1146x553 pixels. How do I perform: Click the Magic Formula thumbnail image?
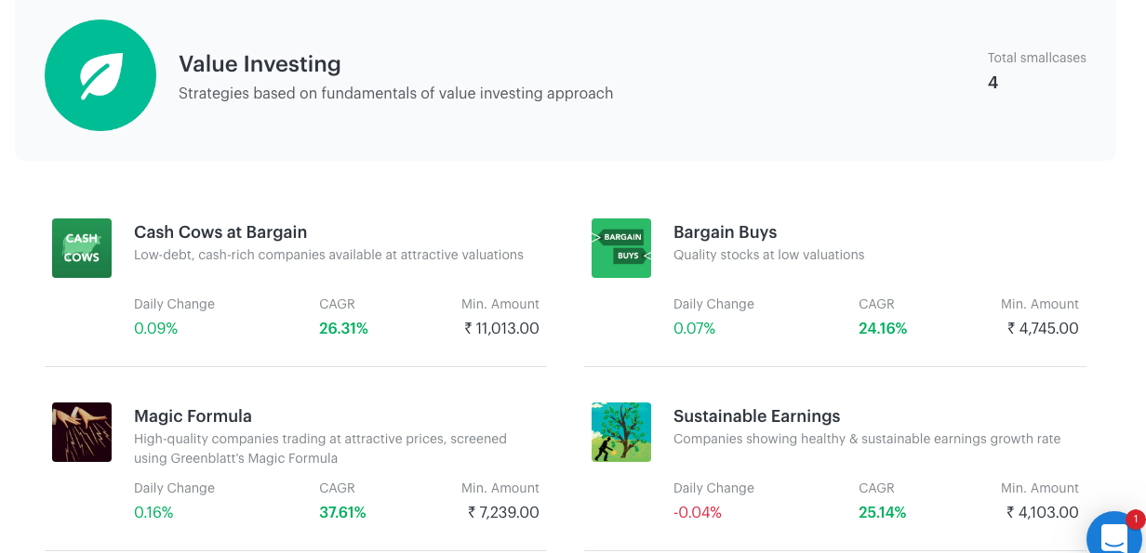point(82,432)
